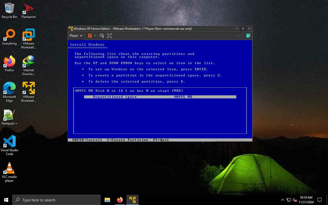The image size is (328, 205).
Task: Pause the virtual machine with the pause icon
Action: click(x=90, y=36)
